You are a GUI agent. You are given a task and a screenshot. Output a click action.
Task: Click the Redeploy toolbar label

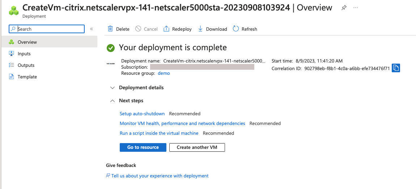[x=182, y=29]
